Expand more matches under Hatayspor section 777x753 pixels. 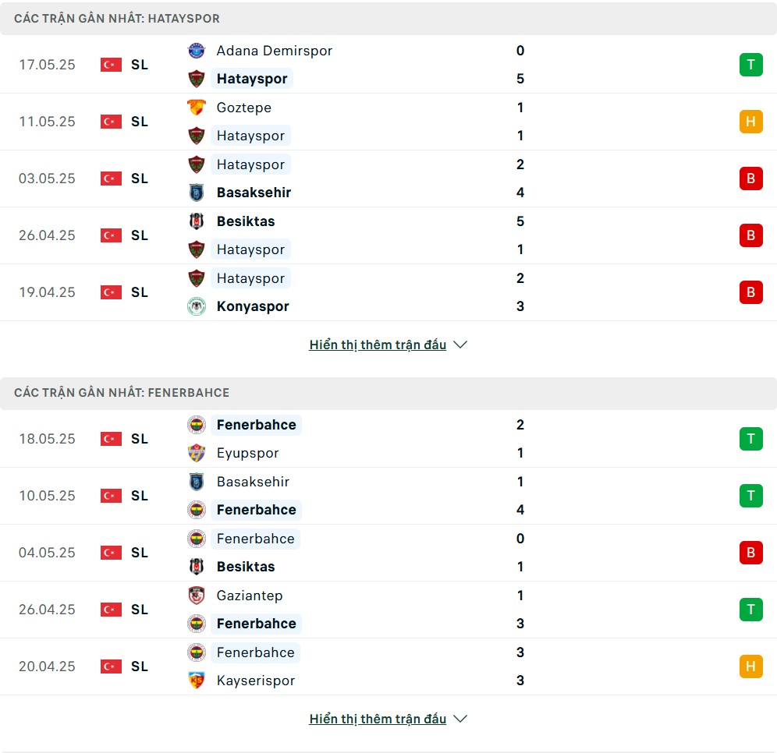(378, 345)
